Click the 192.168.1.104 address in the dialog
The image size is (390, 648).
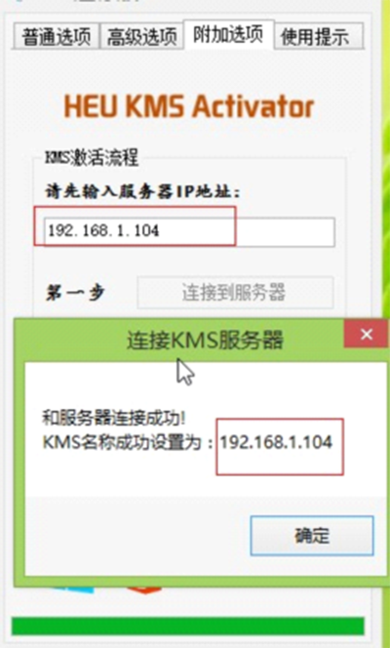coord(276,442)
